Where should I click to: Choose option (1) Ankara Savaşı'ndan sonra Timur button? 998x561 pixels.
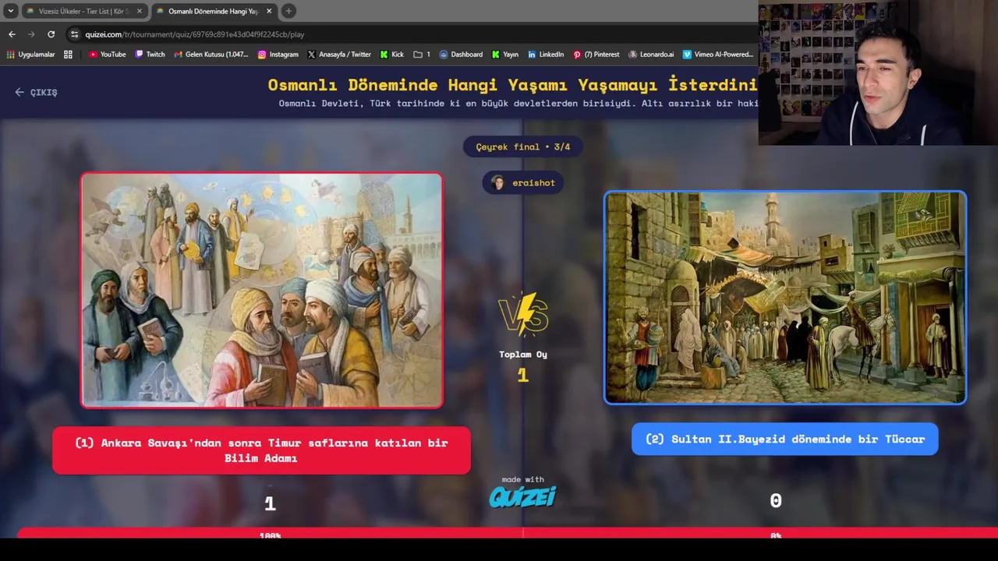(261, 450)
